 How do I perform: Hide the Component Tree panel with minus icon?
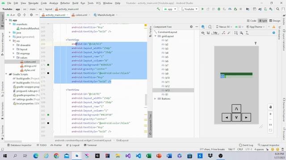[x=197, y=27]
